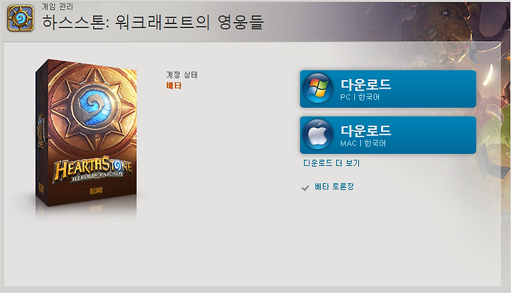The height and width of the screenshot is (293, 511).
Task: Download the PC 한국어 client
Action: [x=388, y=89]
